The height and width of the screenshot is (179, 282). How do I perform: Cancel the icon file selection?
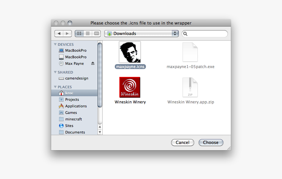[183, 143]
